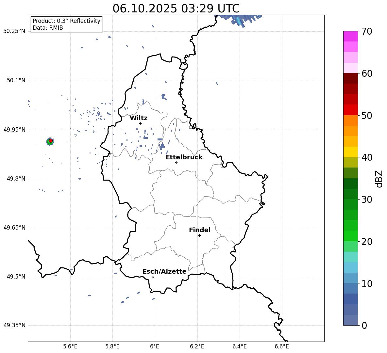Pick the dark maroon swatch just below 60

point(350,78)
